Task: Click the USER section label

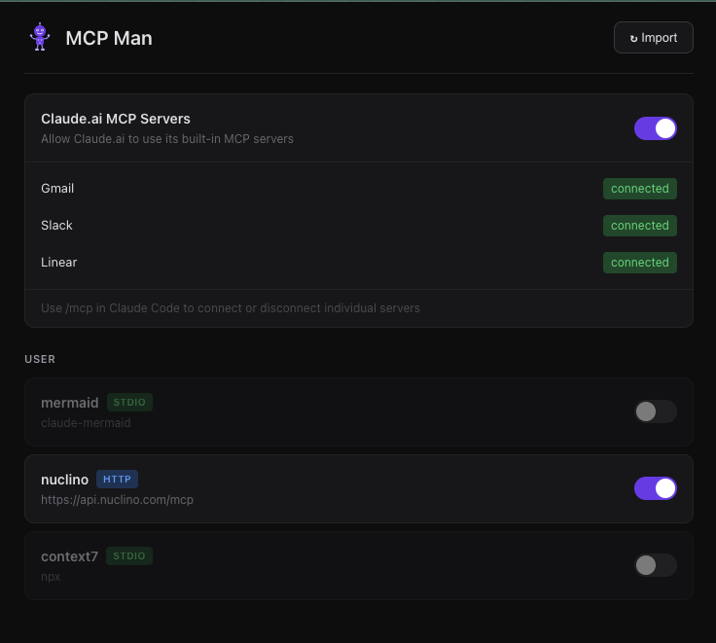Action: point(40,359)
